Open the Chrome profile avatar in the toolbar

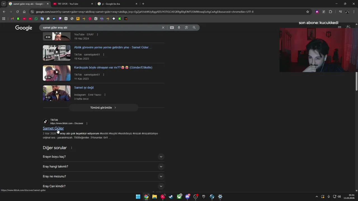tap(347, 12)
